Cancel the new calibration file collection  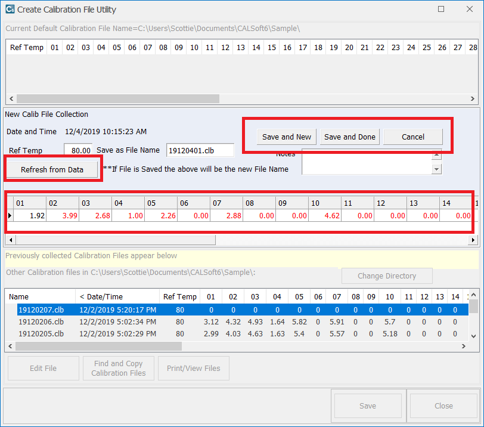point(412,137)
